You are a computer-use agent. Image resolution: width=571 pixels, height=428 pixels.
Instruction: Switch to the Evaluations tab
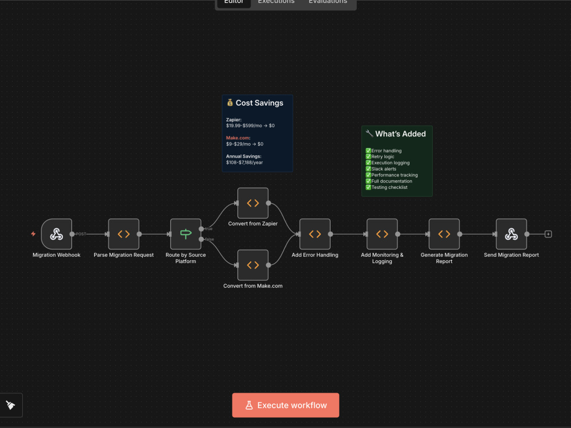[328, 2]
